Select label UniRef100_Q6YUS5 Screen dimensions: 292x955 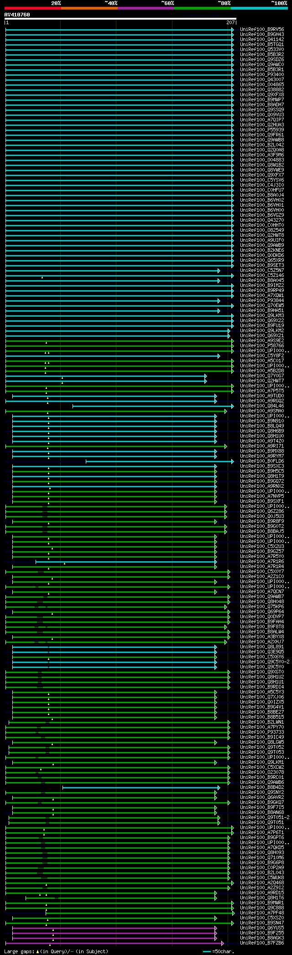coord(262,928)
